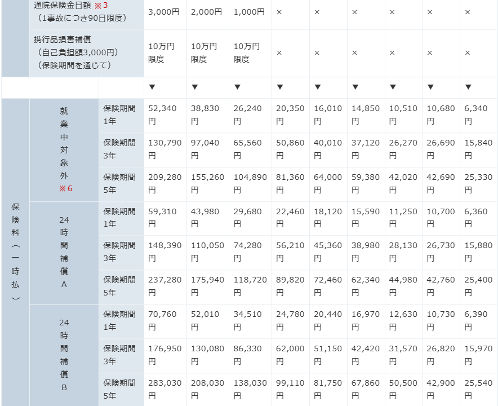Click the 97,040円 premium cell
498x406 pixels.
[x=208, y=150]
